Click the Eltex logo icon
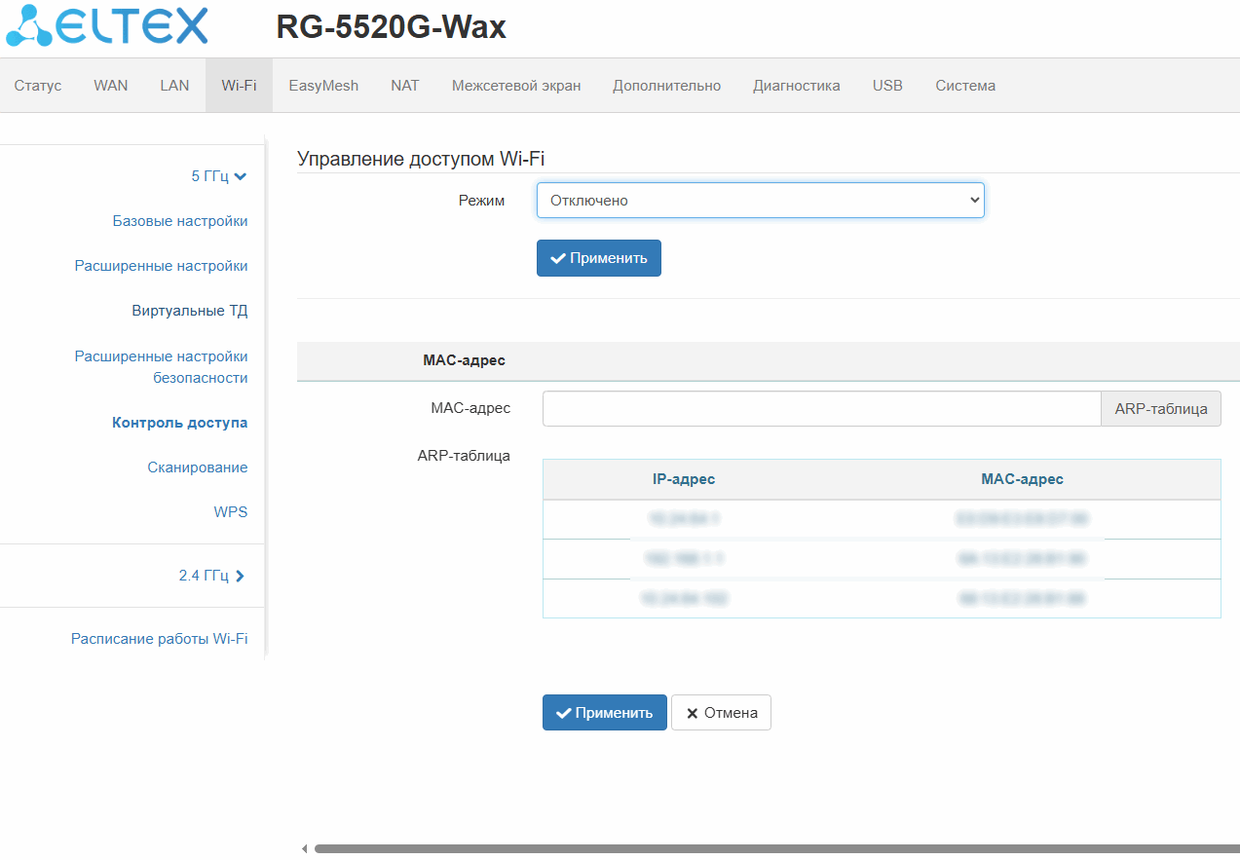This screenshot has height=860, width=1240. pyautogui.click(x=29, y=26)
